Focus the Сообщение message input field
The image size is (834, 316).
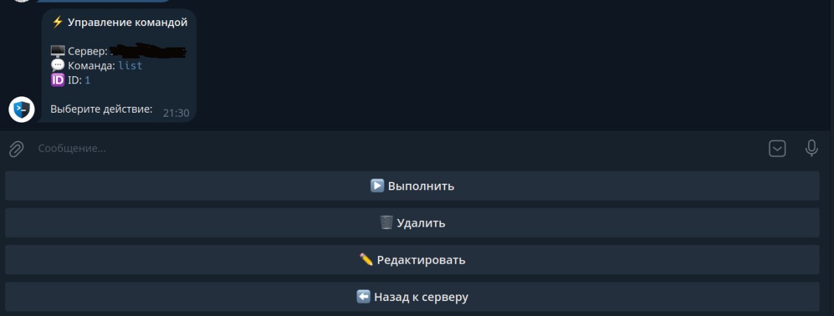point(391,149)
